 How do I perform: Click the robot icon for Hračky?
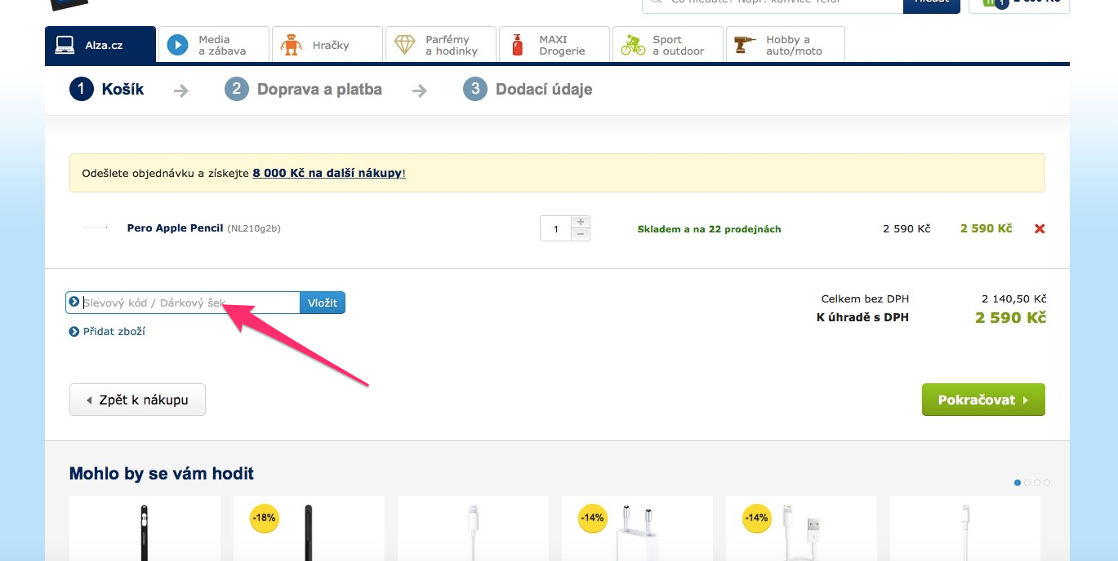tap(292, 45)
